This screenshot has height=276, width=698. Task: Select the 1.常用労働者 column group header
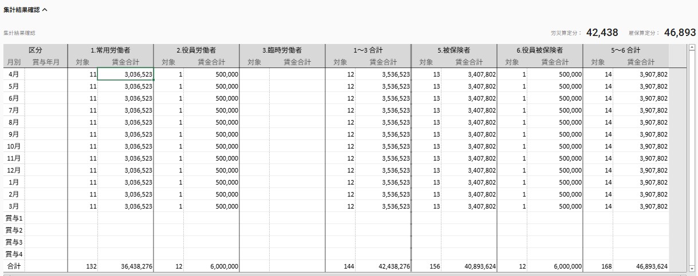111,50
